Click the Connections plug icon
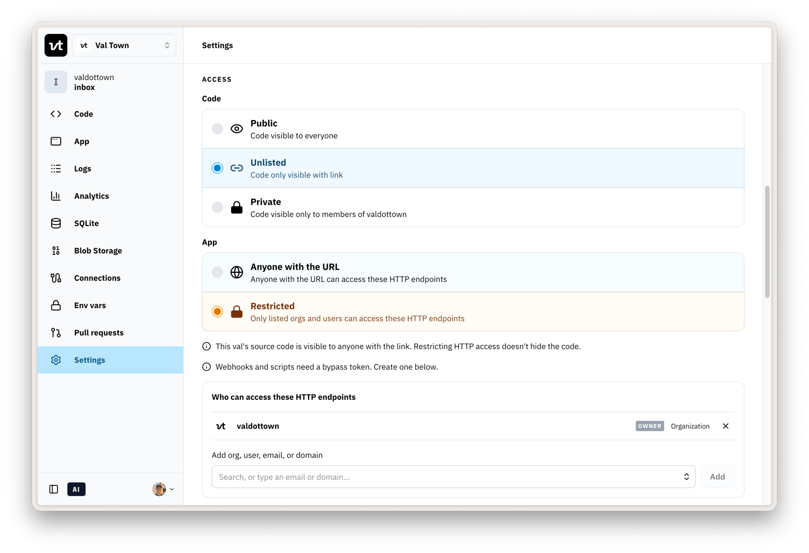This screenshot has width=809, height=553. 56,278
